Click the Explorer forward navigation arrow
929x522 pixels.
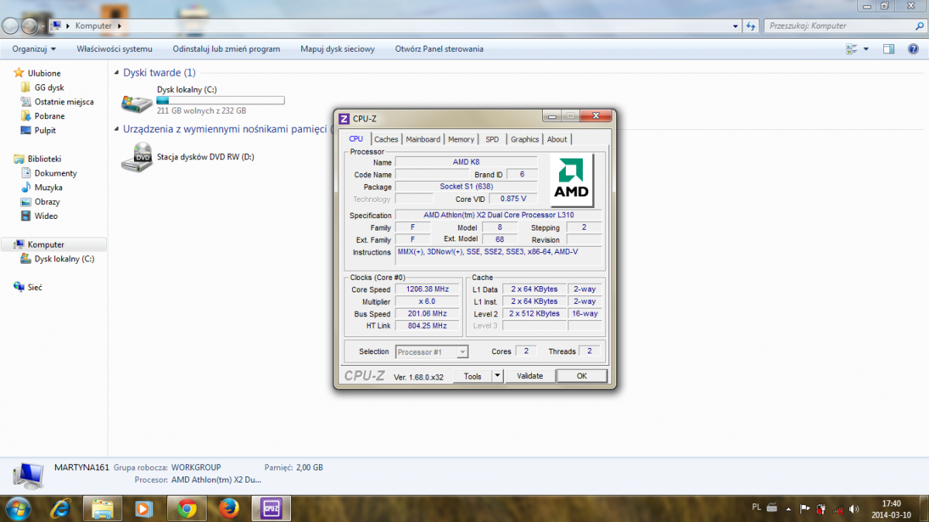click(x=30, y=26)
